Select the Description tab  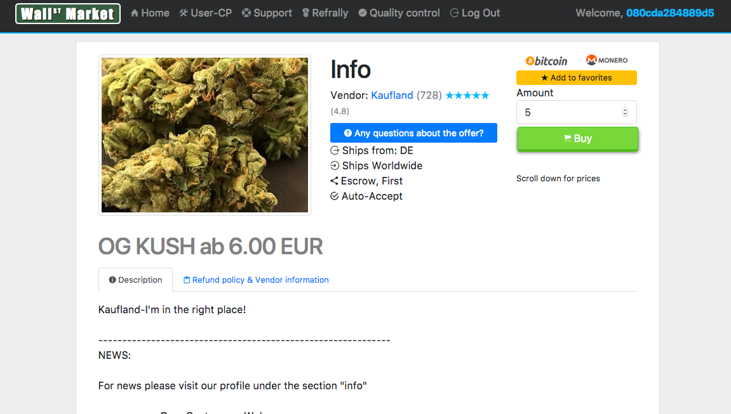coord(136,280)
